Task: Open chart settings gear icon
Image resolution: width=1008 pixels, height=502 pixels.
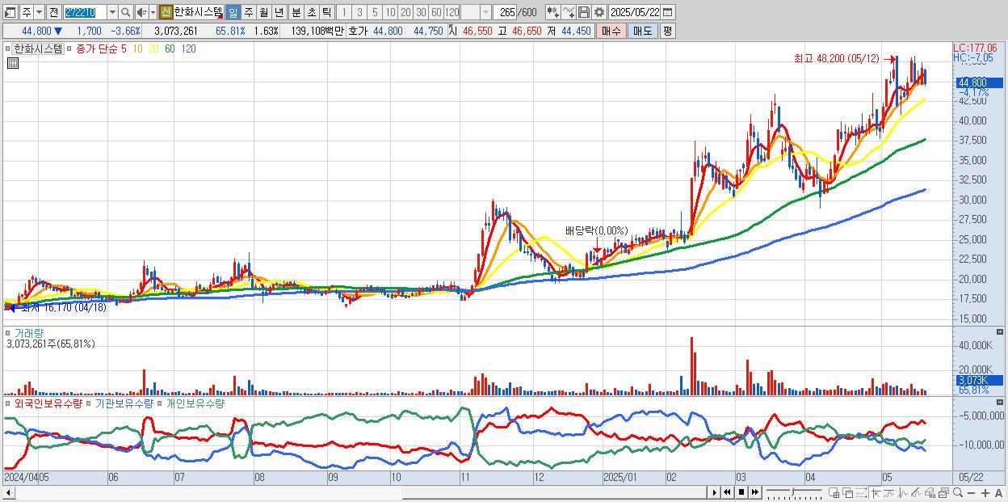Action: 598,12
